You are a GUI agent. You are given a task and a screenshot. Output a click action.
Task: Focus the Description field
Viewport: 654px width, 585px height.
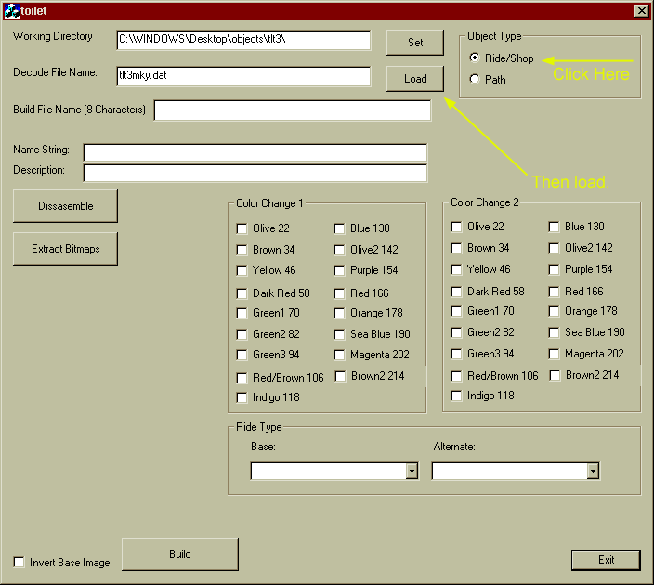pyautogui.click(x=255, y=173)
